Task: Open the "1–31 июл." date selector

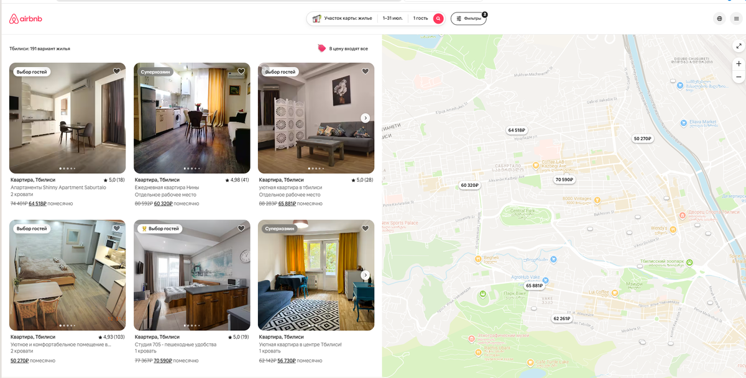Action: point(393,19)
